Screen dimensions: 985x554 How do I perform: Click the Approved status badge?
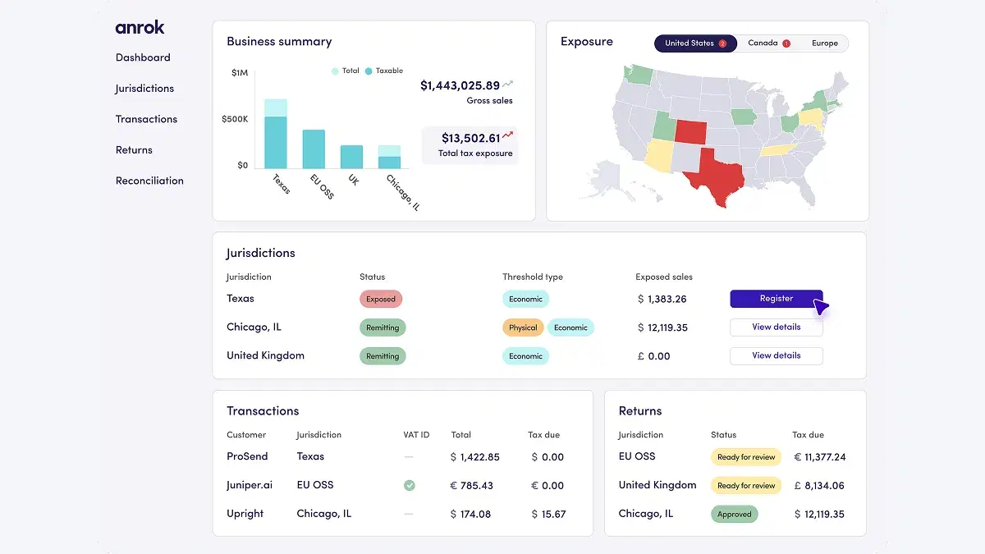point(735,515)
